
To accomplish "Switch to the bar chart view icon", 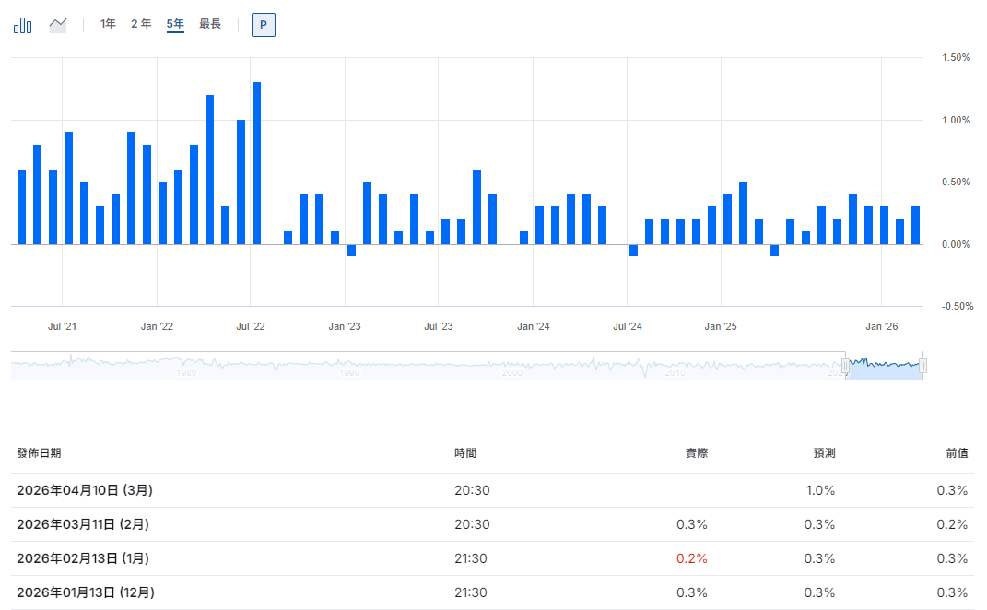I will click(23, 25).
